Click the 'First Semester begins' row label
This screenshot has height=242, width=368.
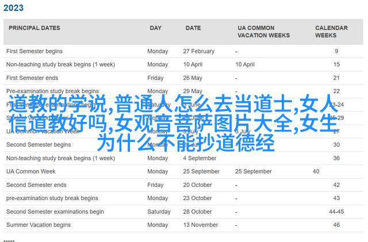34,51
